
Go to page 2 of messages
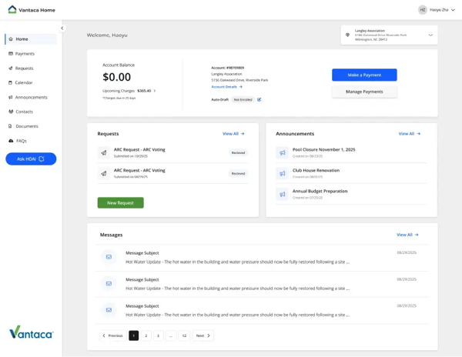(x=146, y=335)
